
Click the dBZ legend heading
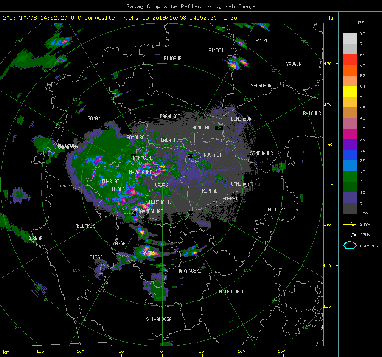pyautogui.click(x=360, y=23)
